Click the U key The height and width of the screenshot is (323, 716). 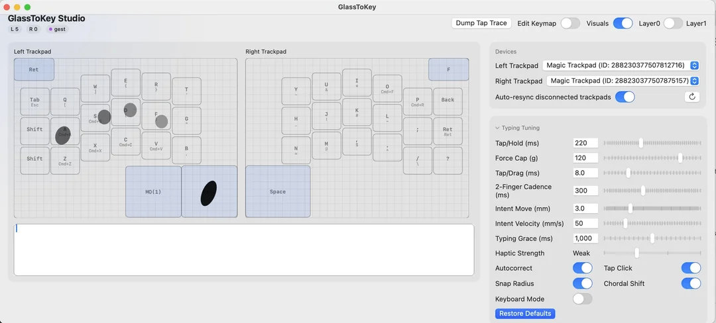(326, 87)
